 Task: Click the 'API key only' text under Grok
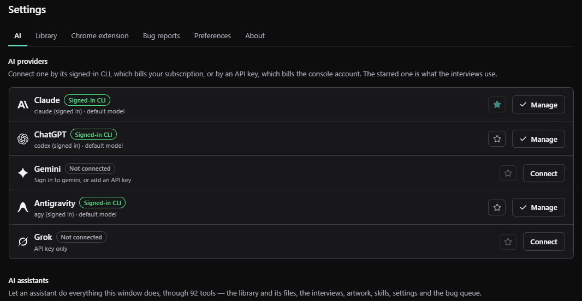point(50,249)
